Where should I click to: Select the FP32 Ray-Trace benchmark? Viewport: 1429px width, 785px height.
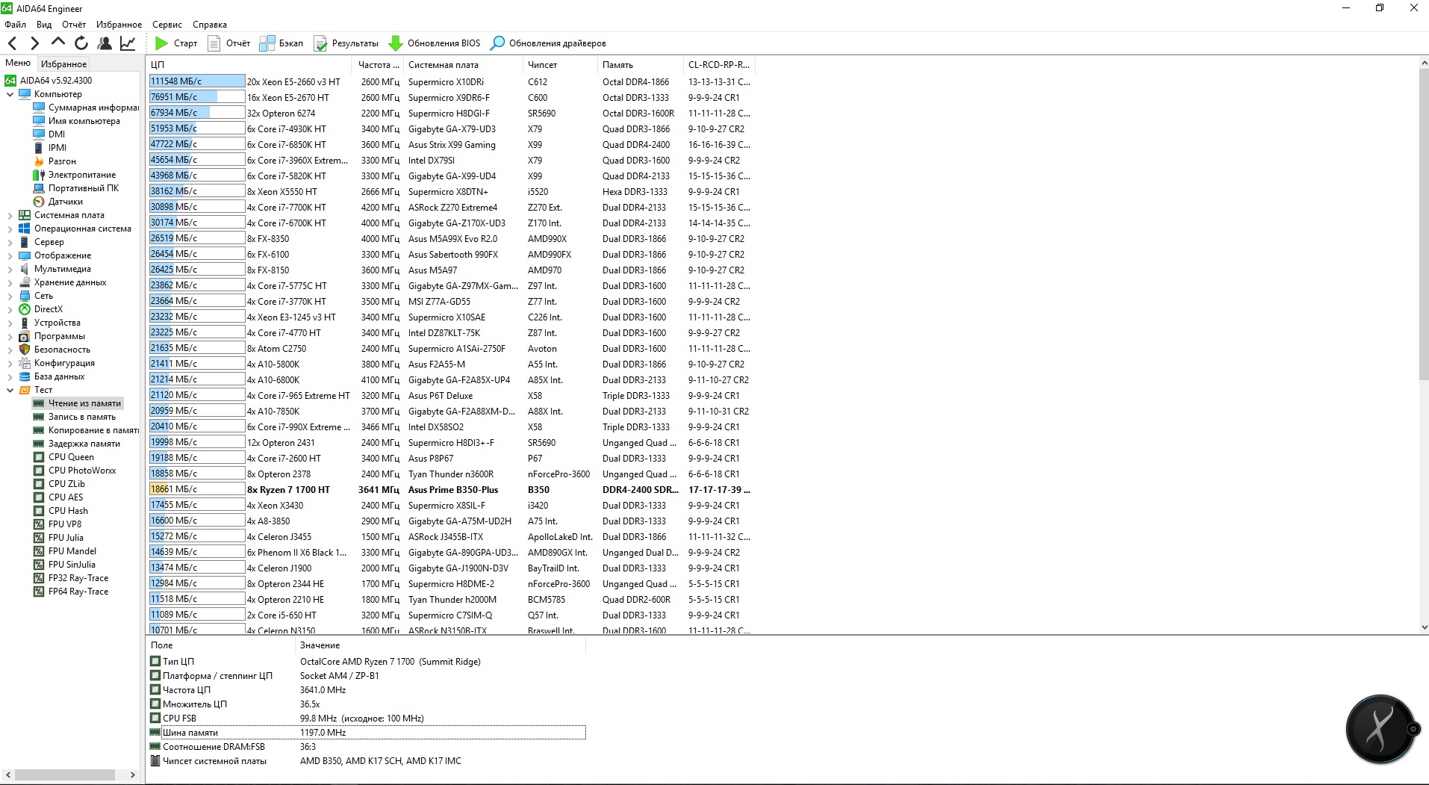[71, 578]
